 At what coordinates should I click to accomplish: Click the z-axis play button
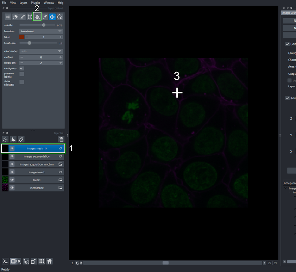click(x=77, y=263)
